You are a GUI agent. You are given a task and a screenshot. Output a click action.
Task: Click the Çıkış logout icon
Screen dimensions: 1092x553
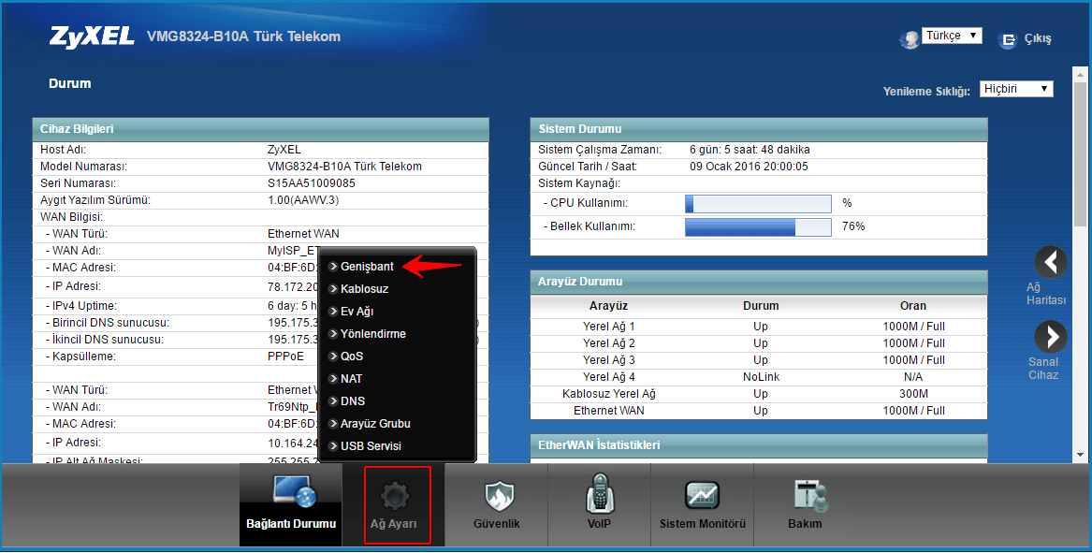pos(1008,39)
